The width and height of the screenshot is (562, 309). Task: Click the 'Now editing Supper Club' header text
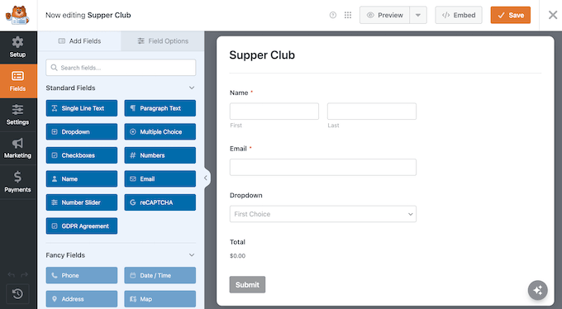pyautogui.click(x=88, y=15)
